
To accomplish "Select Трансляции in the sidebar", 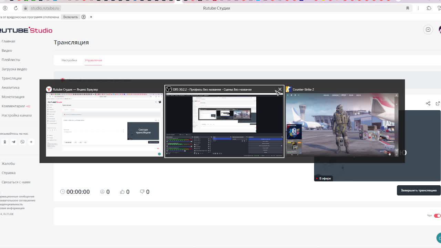I will (11, 79).
